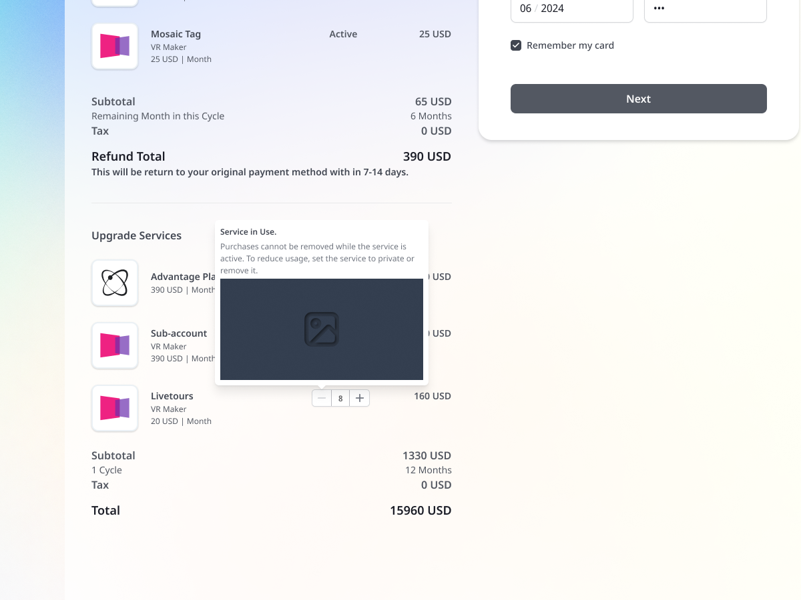Viewport: 801px width, 600px height.
Task: Click the Sub-account product icon
Action: (115, 345)
